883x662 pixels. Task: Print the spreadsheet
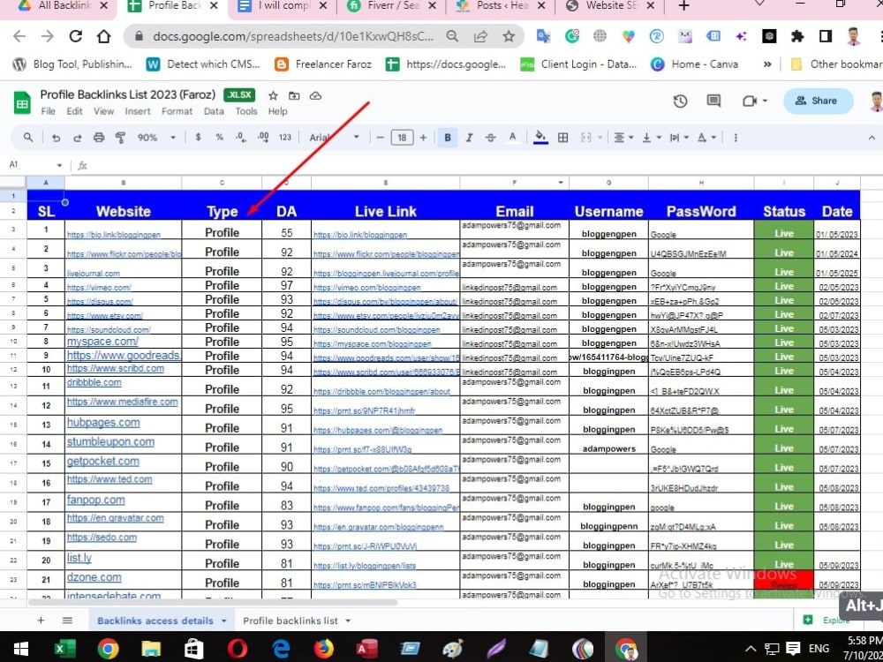99,138
